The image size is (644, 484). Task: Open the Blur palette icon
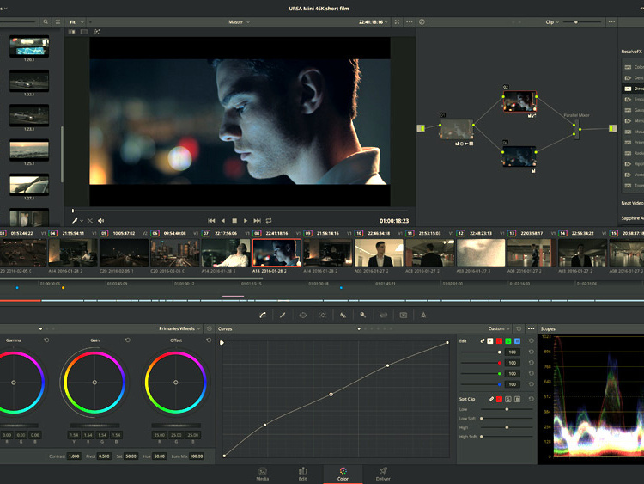click(x=343, y=315)
